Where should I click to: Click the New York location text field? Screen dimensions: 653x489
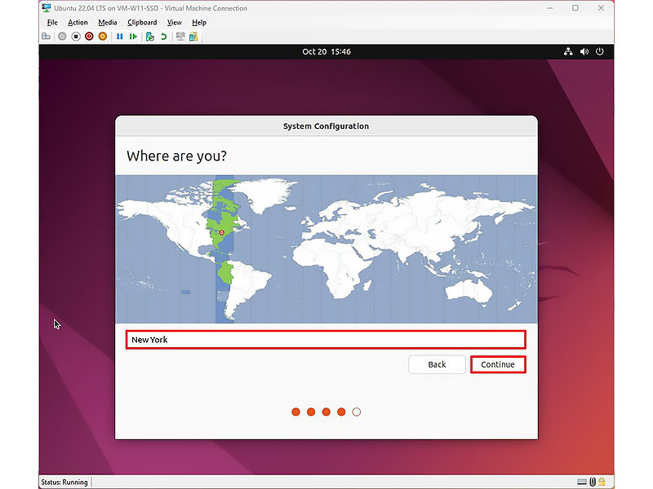326,340
